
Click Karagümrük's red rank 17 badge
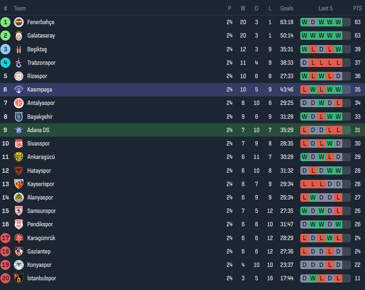(x=6, y=238)
